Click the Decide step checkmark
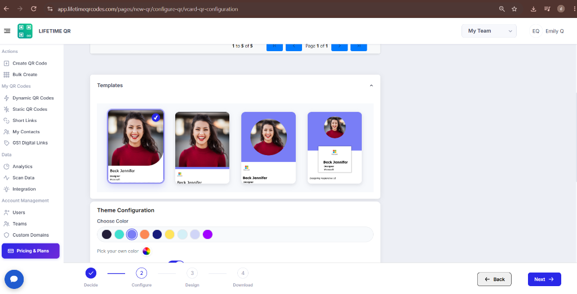 (91, 273)
